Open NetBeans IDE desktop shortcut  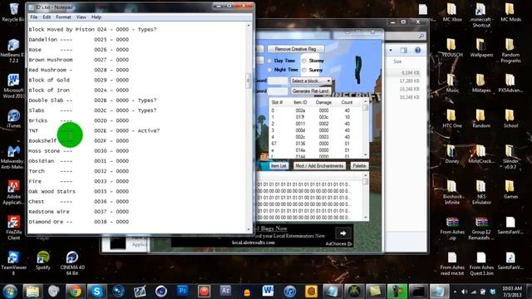(x=13, y=51)
